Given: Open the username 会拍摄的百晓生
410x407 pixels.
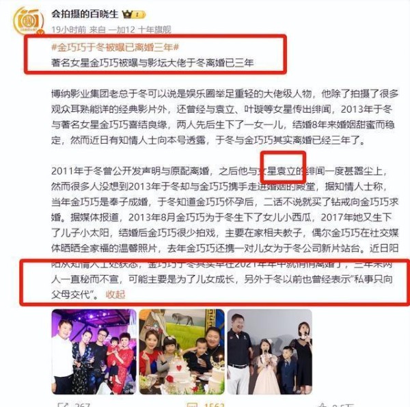Looking at the screenshot, I should 85,14.
